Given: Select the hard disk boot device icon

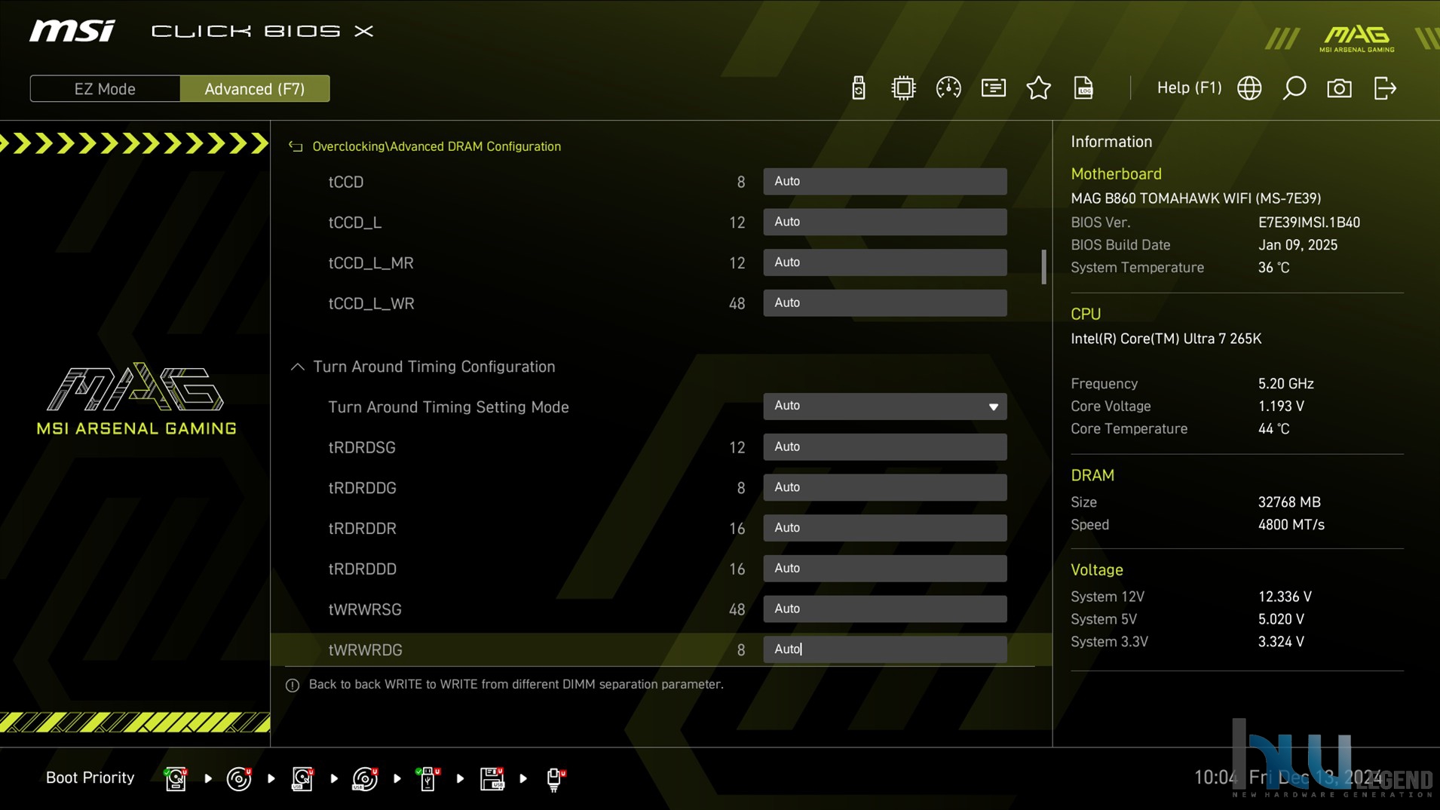Looking at the screenshot, I should tap(176, 778).
